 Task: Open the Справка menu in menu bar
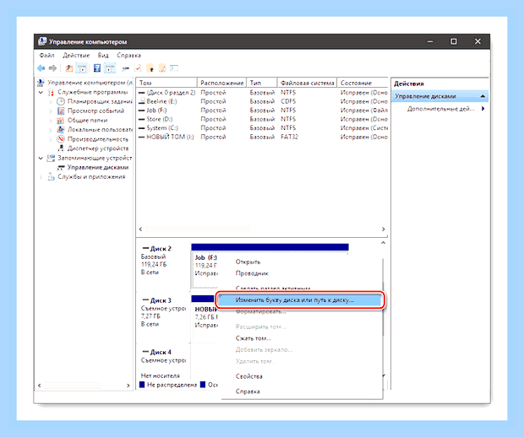click(x=129, y=55)
